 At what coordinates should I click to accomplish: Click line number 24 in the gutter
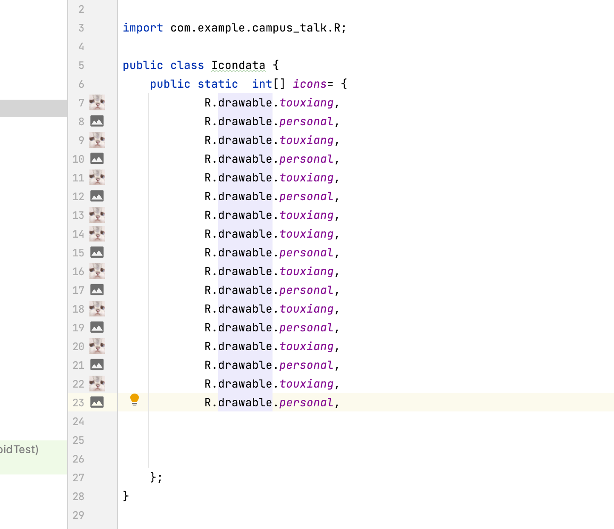(78, 421)
